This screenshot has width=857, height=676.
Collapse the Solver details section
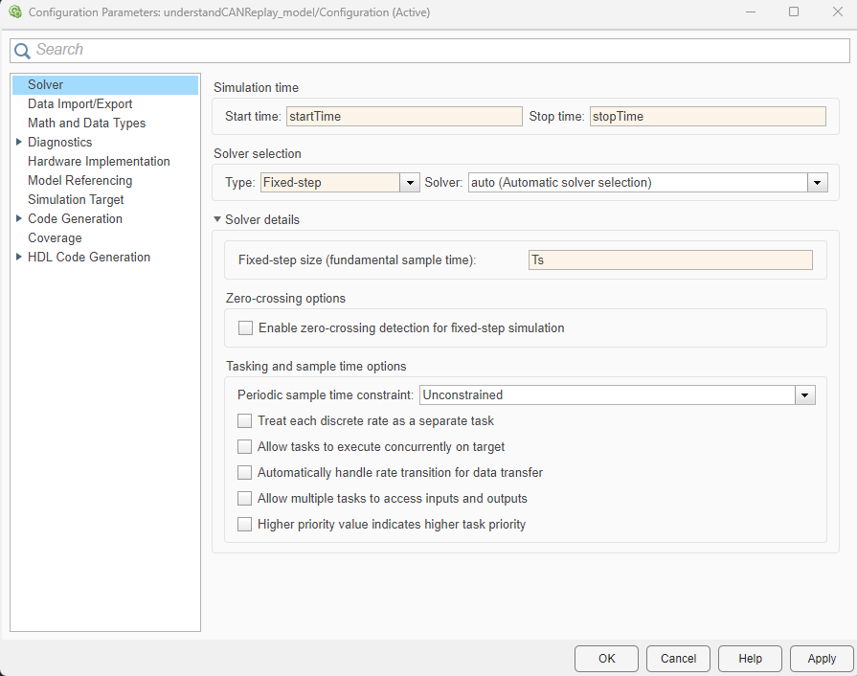point(218,220)
